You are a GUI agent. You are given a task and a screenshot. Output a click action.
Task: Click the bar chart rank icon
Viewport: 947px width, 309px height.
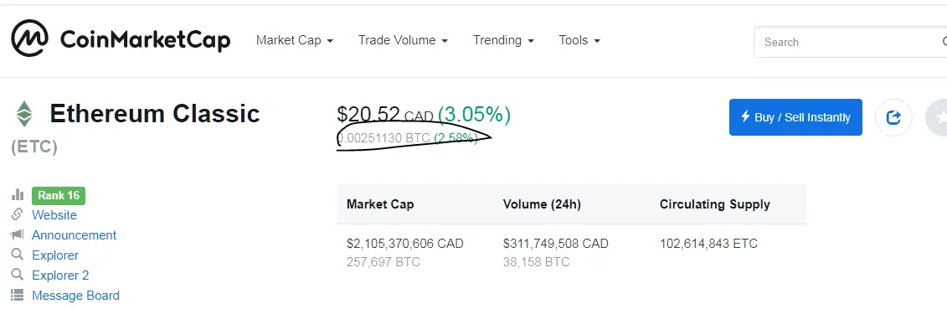click(18, 195)
